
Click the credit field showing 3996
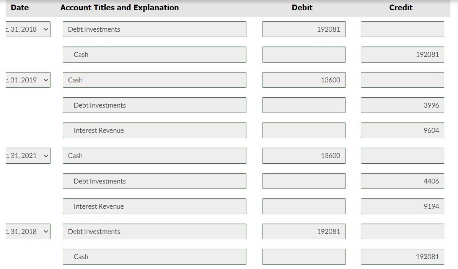[402, 105]
